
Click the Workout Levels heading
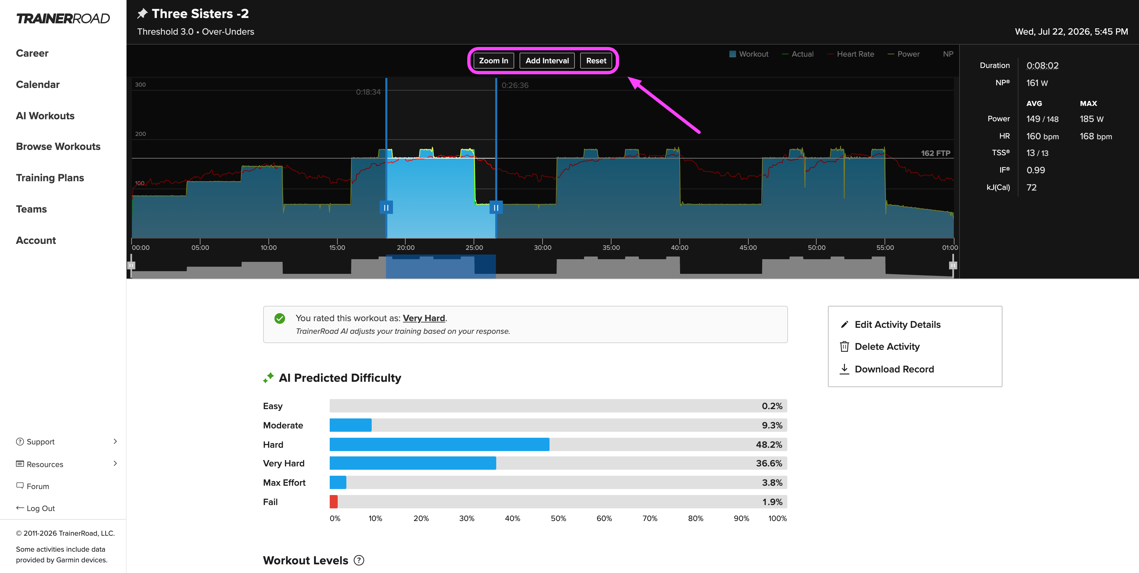305,560
